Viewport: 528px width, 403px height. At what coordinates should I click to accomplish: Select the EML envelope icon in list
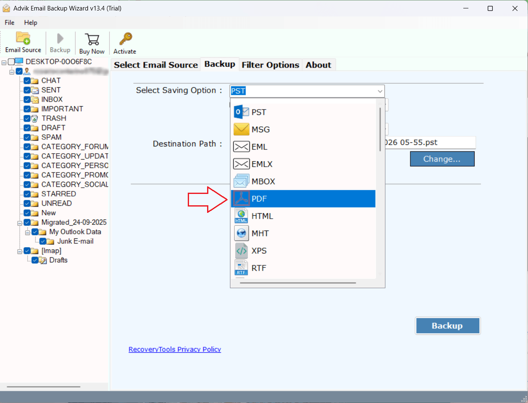242,147
